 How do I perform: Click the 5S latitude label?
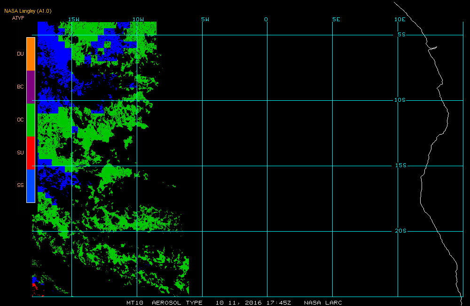[402, 34]
